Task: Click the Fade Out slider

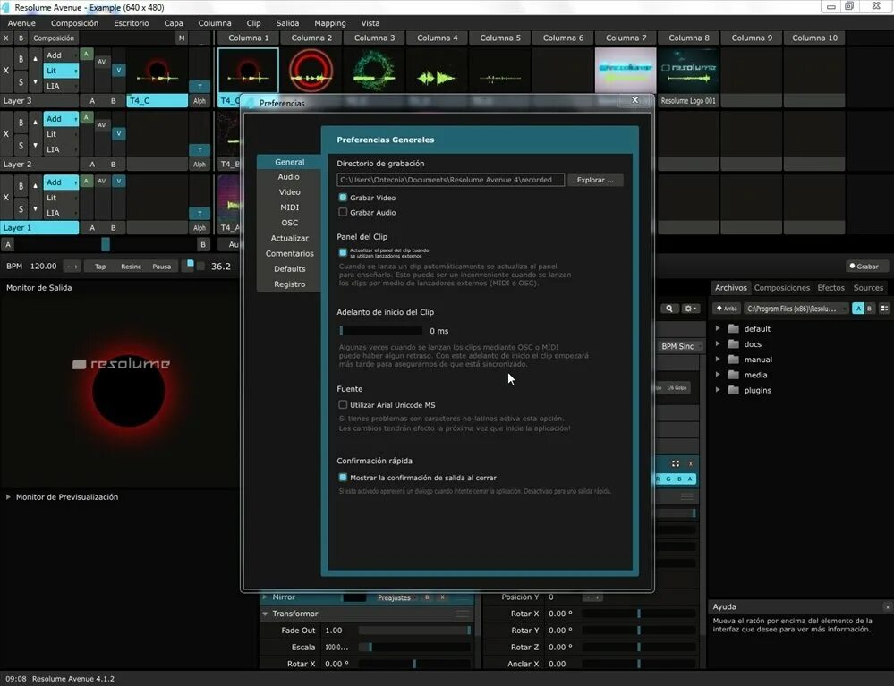Action: pyautogui.click(x=414, y=631)
